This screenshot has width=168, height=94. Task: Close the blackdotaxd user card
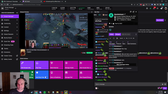click(136, 12)
